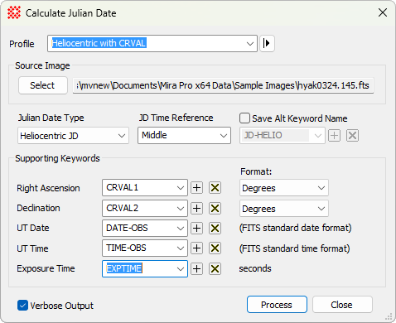Add a keyword for UT Time
Screen dimensions: 396x323
[196, 248]
